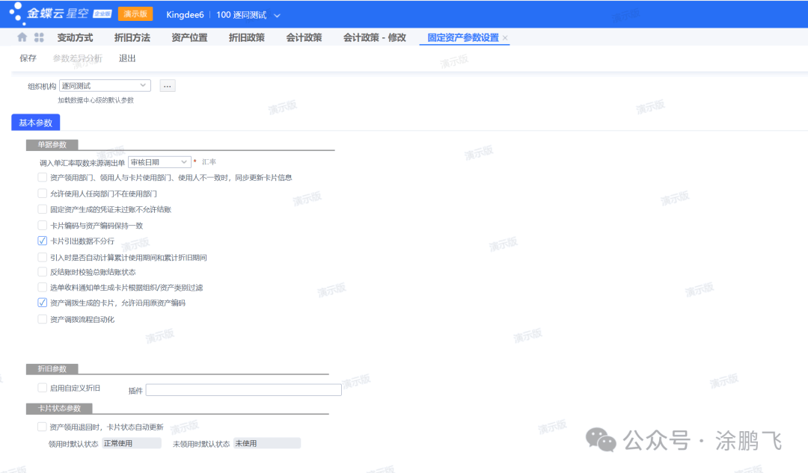808x473 pixels.
Task: Switch to the 会计政策 - 修改 tab
Action: tap(374, 37)
